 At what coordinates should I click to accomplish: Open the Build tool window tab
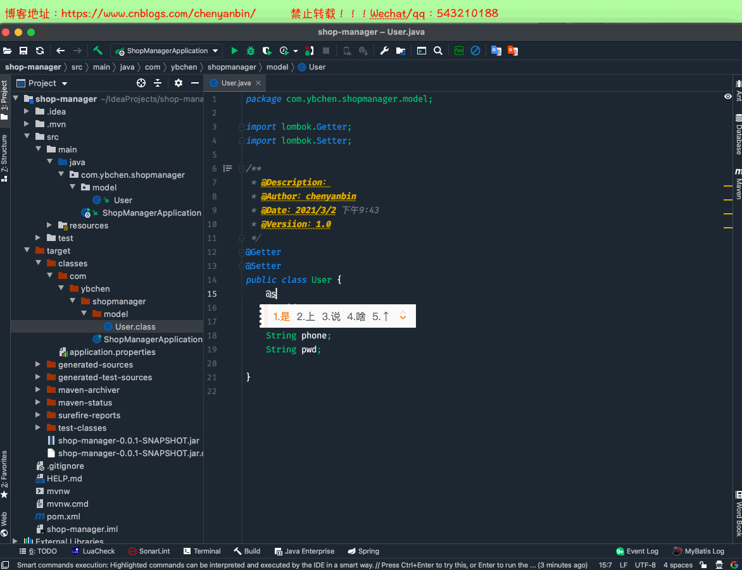[x=246, y=551]
